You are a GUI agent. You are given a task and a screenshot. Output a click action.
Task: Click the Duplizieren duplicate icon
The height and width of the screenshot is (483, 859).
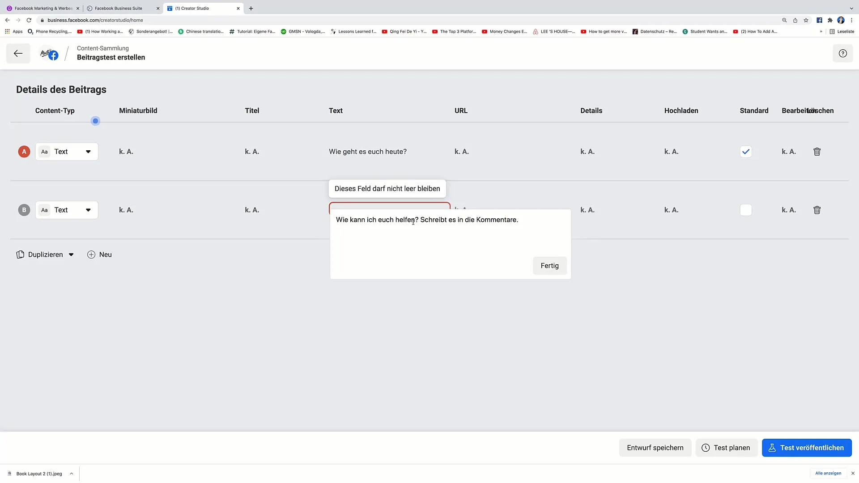[20, 254]
